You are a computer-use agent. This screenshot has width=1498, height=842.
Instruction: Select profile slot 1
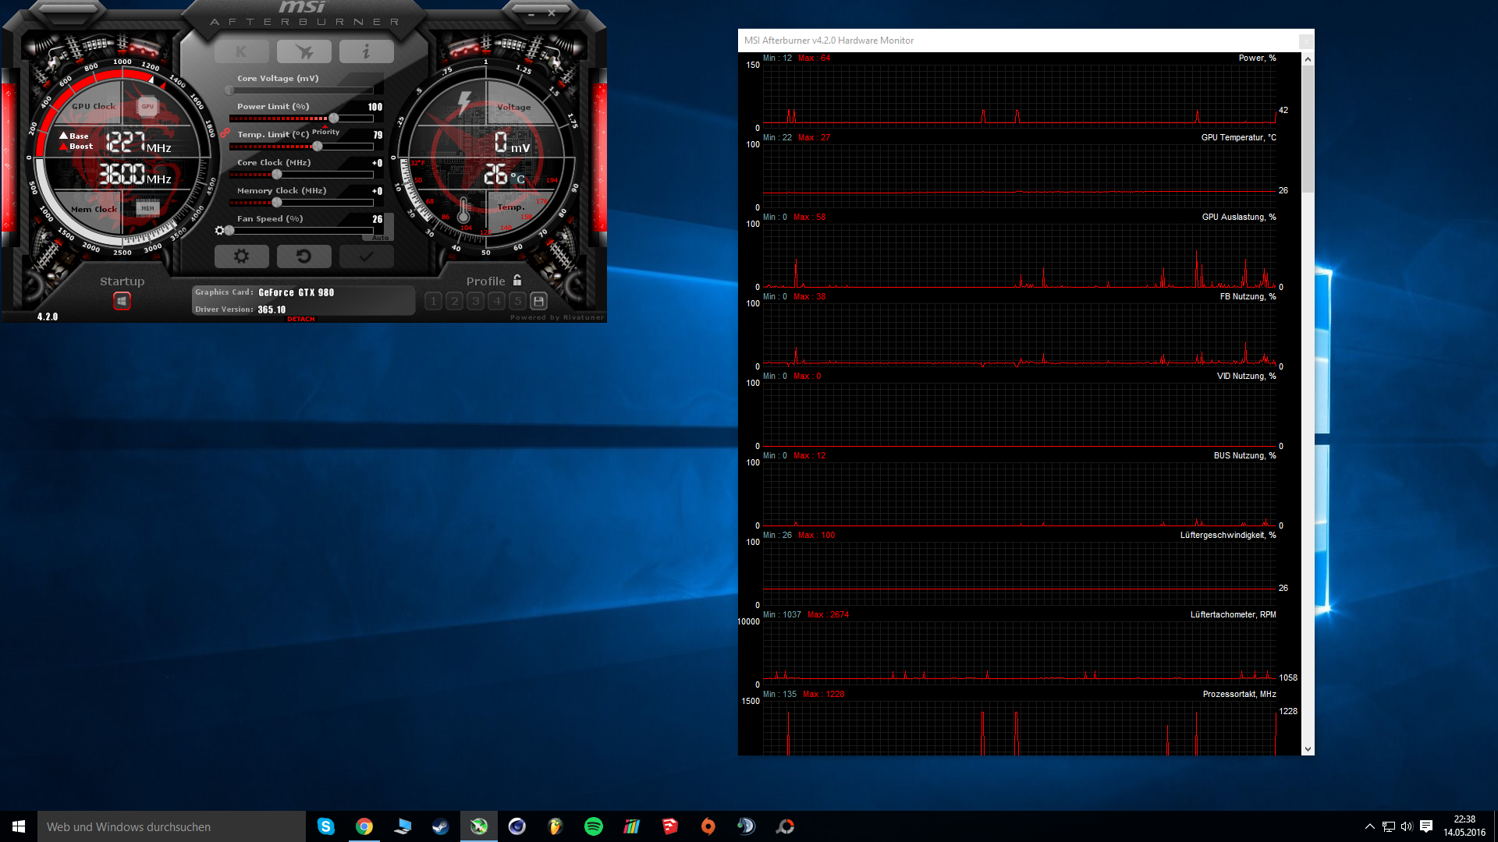coord(434,301)
